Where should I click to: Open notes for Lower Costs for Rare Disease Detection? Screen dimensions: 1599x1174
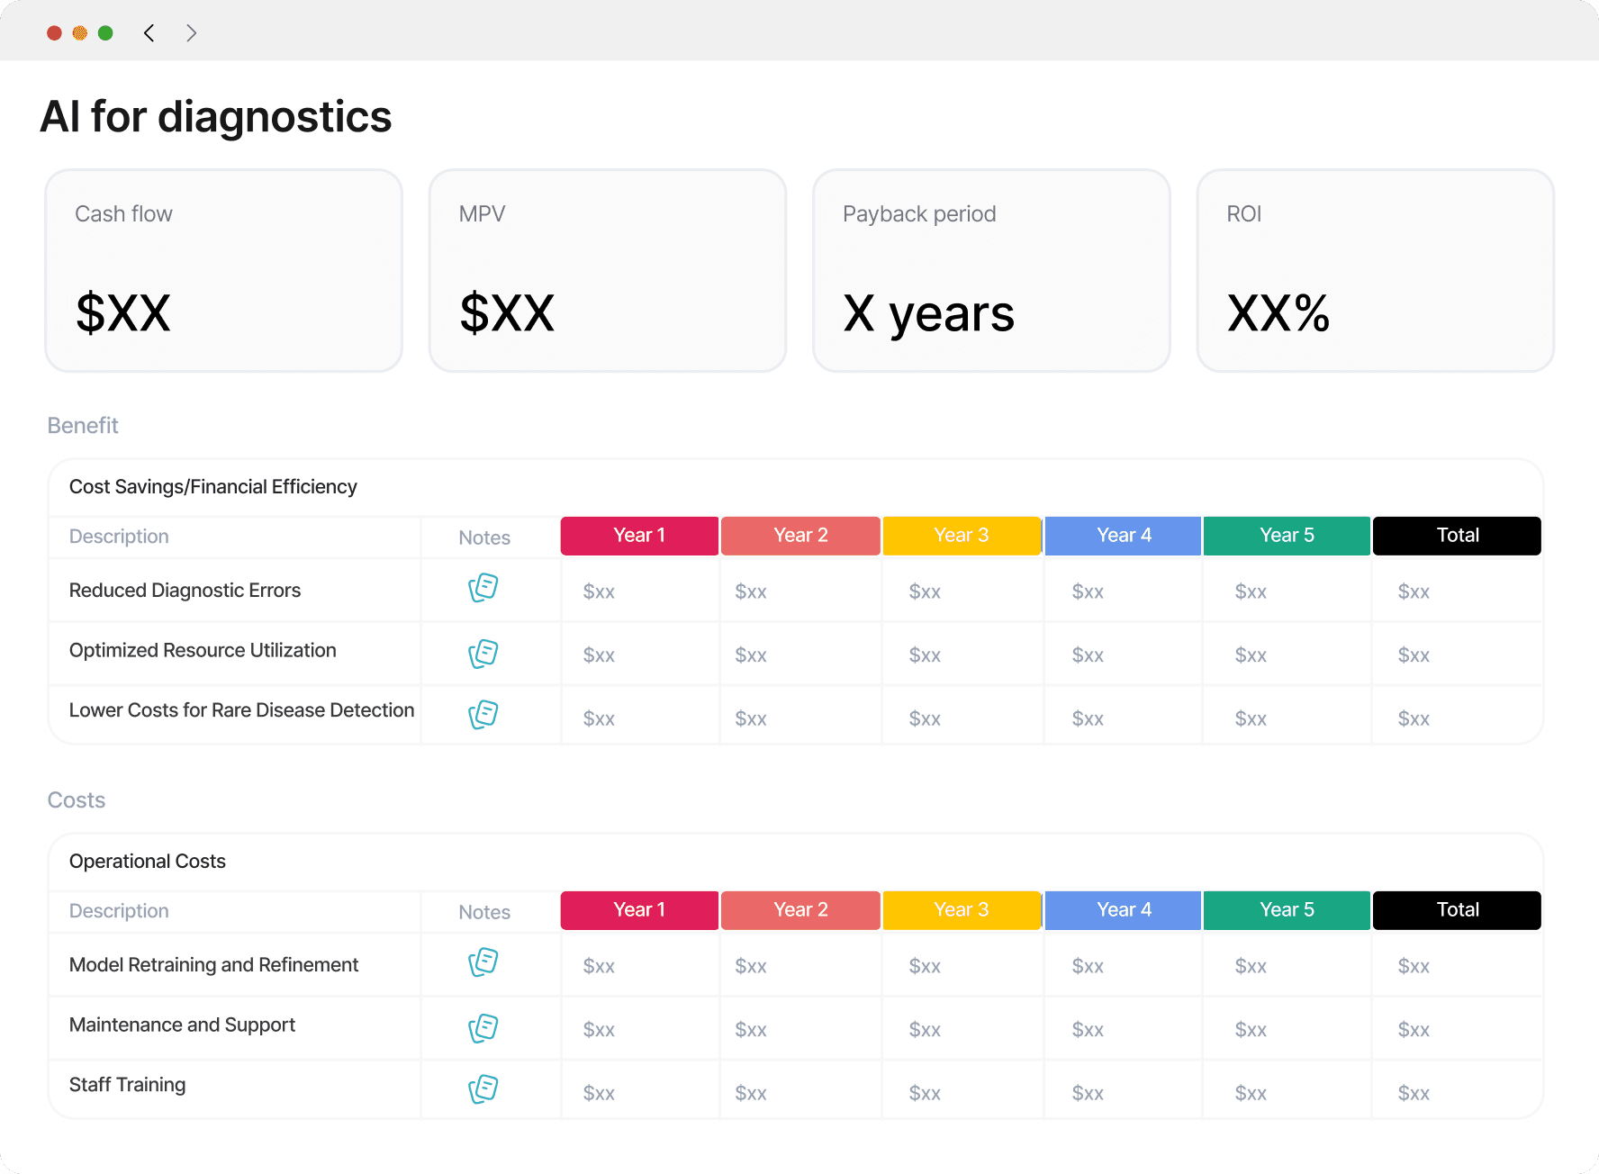483,715
